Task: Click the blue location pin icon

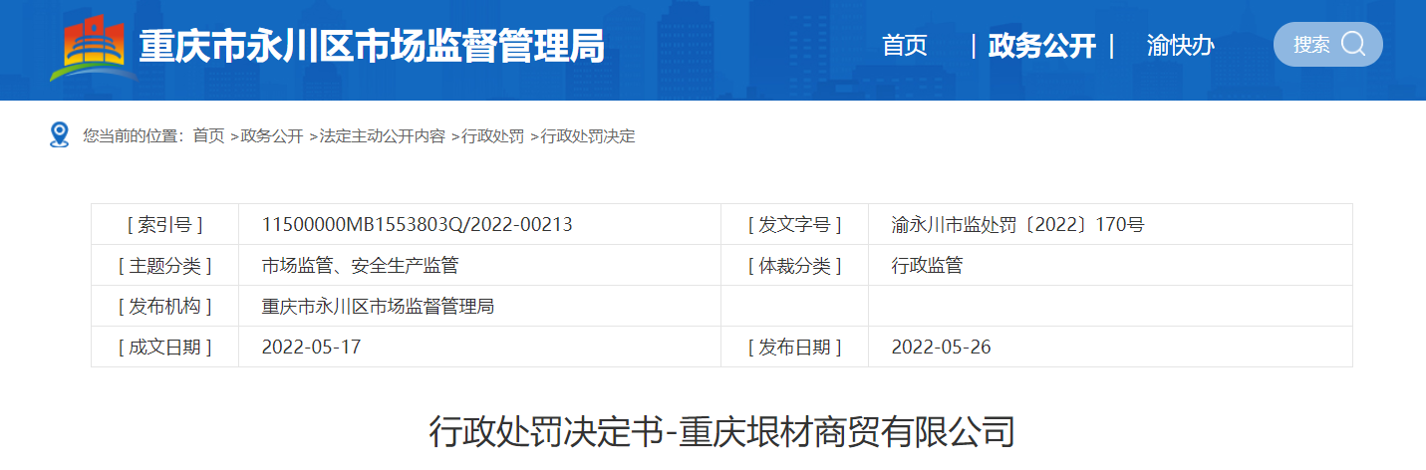Action: click(x=59, y=135)
